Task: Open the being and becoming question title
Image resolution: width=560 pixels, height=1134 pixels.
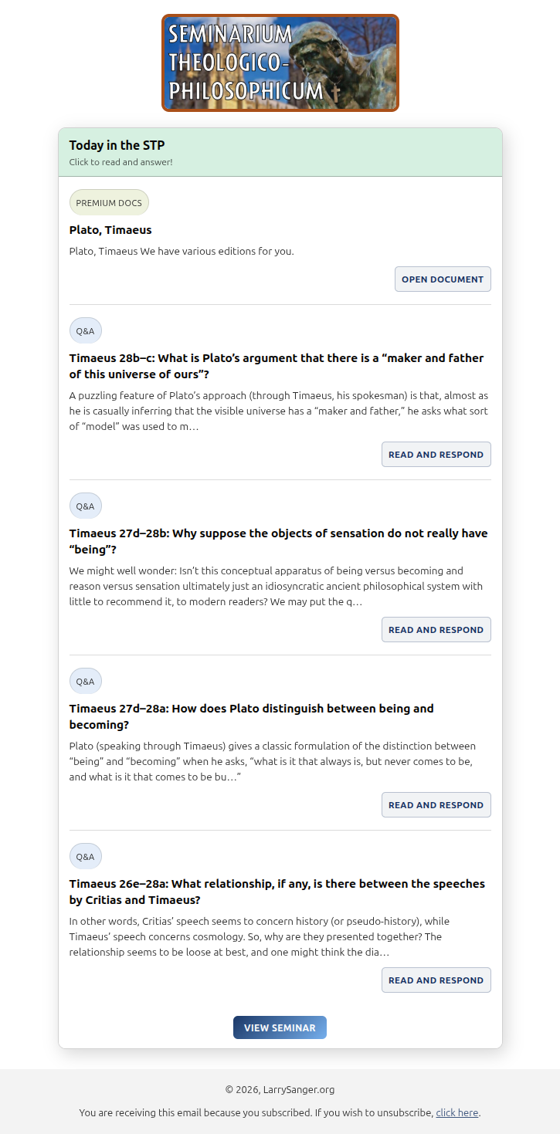Action: tap(252, 716)
